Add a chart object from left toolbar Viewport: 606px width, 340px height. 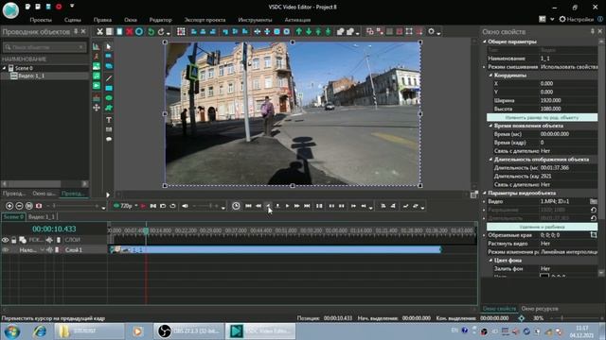point(96,46)
